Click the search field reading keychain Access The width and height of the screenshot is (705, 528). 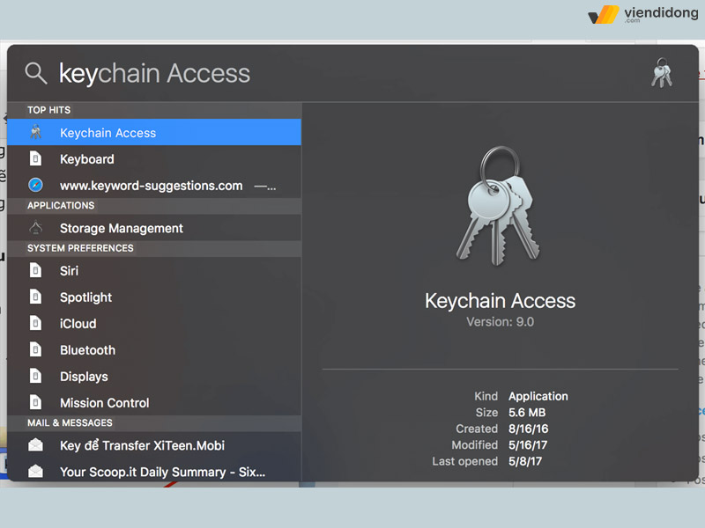click(154, 74)
